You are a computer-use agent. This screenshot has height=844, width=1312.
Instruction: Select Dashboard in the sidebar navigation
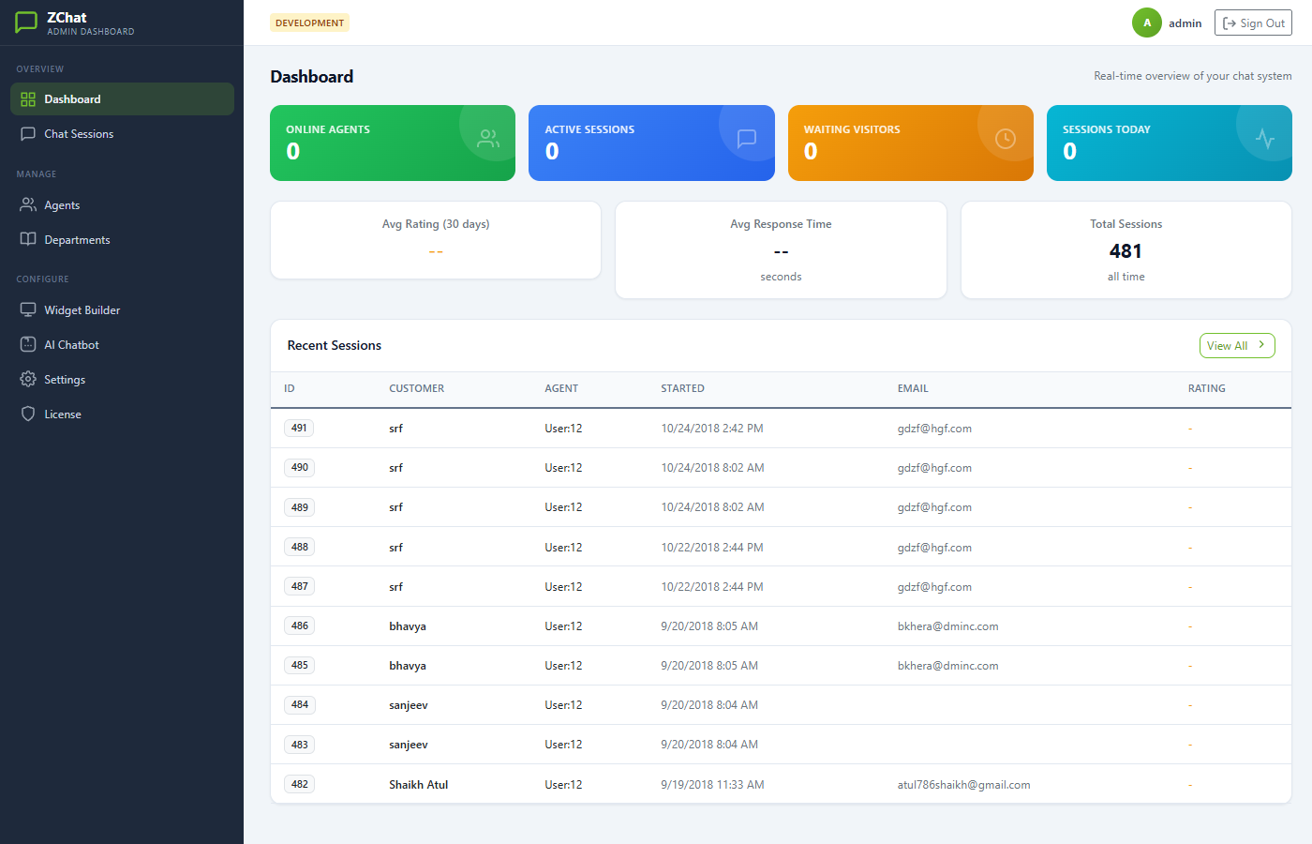pyautogui.click(x=73, y=98)
